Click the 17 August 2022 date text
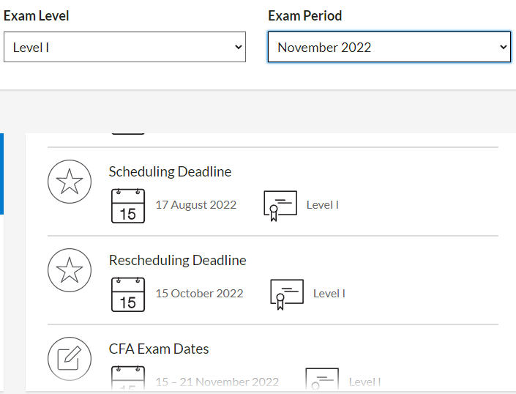516x394 pixels. (x=195, y=205)
